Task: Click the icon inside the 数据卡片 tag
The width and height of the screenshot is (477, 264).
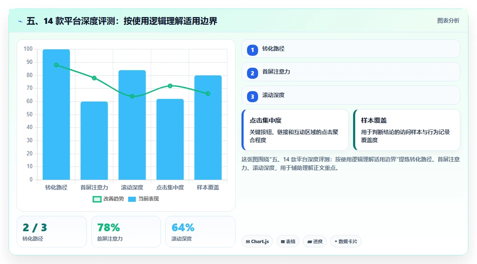Action: pyautogui.click(x=336, y=241)
